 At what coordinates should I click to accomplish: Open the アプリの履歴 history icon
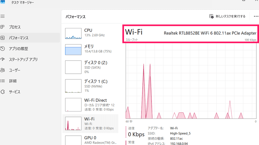point(3,49)
